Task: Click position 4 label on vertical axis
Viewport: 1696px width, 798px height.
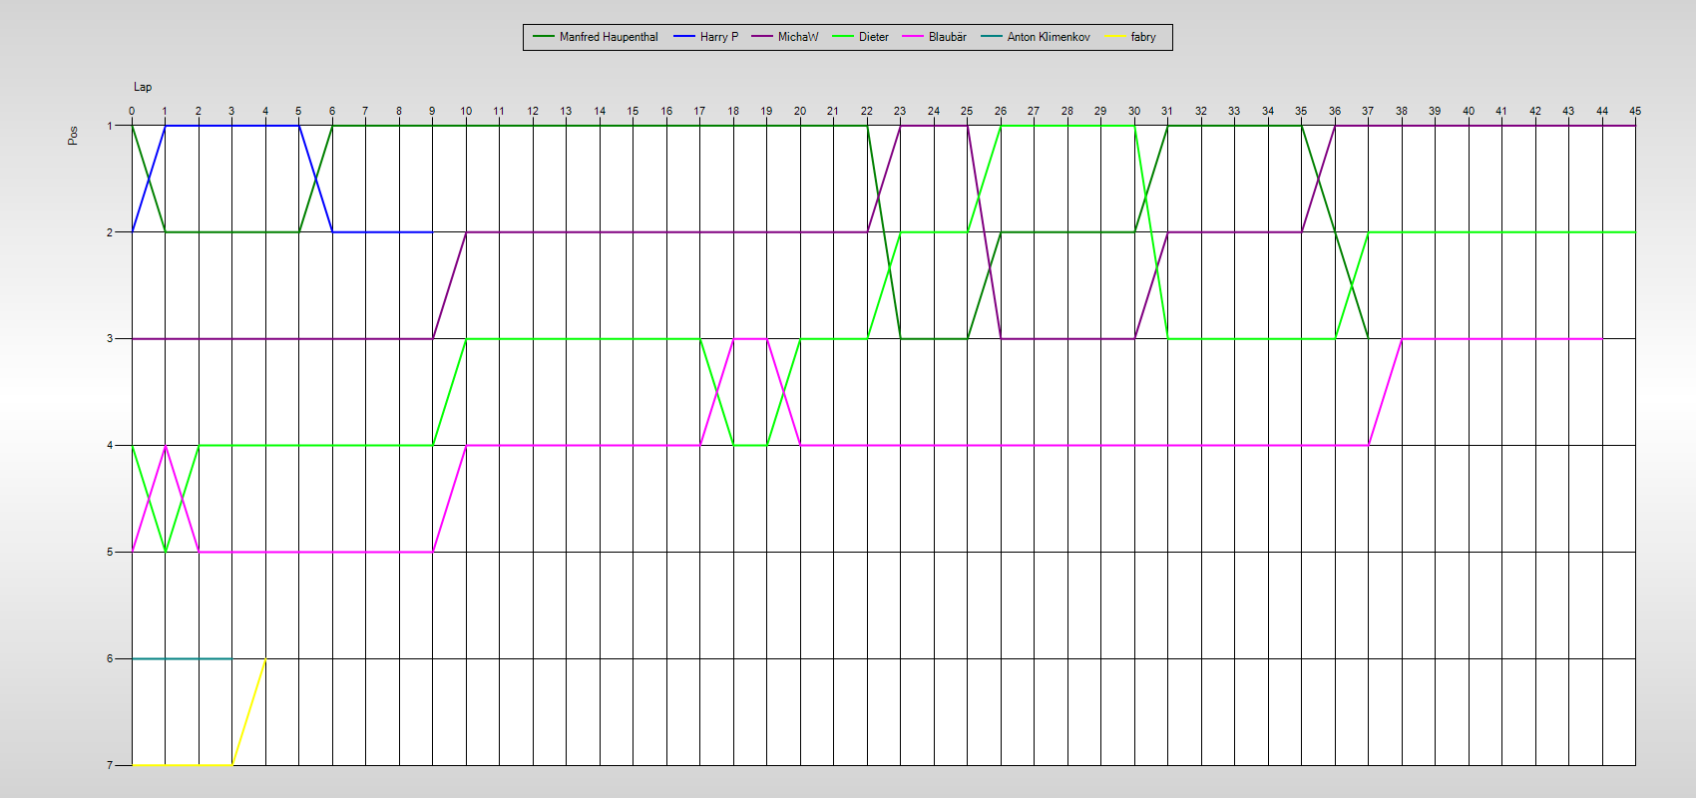Action: pos(110,445)
